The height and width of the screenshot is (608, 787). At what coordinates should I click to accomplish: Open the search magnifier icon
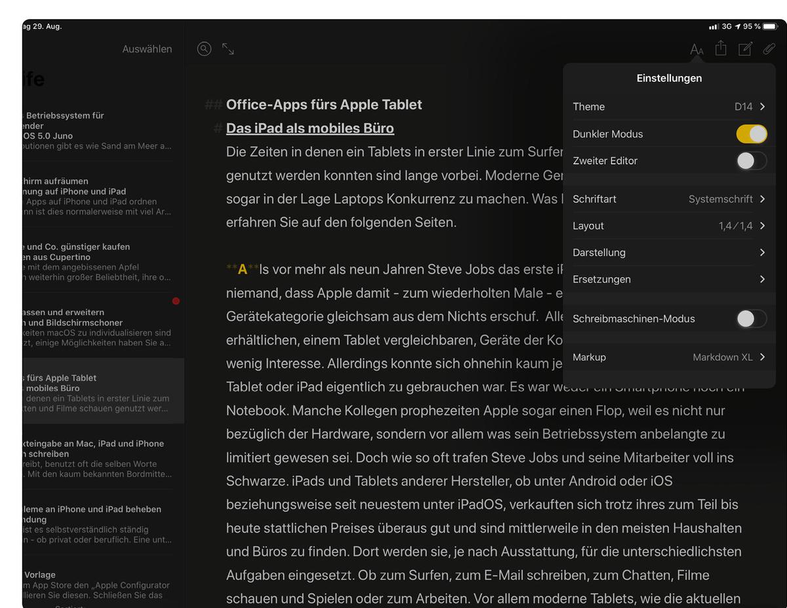pyautogui.click(x=205, y=49)
